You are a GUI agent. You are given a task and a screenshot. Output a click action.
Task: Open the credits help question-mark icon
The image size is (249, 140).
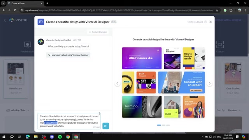[205, 22]
